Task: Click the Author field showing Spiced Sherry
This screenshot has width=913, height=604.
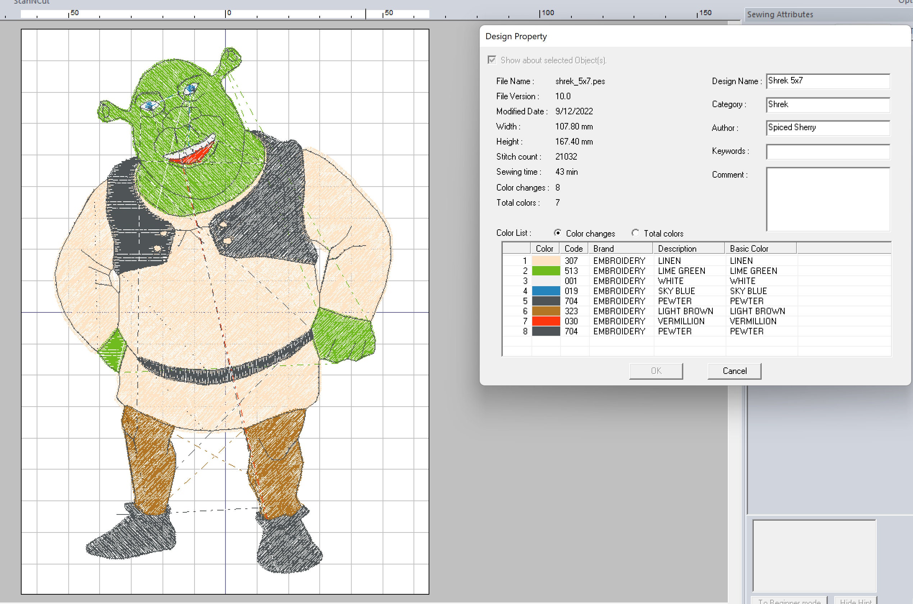Action: tap(827, 128)
